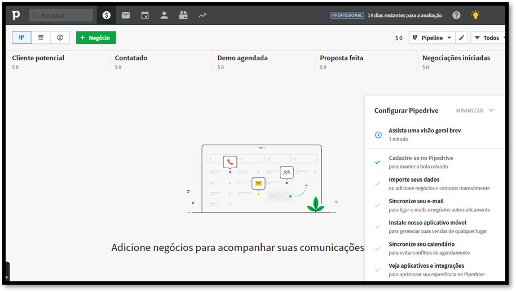516x292 pixels.
Task: Select the Proposta feita stage header
Action: point(342,58)
